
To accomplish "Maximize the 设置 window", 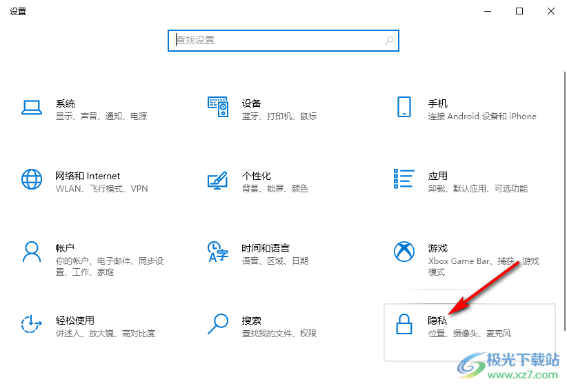I will pos(519,11).
